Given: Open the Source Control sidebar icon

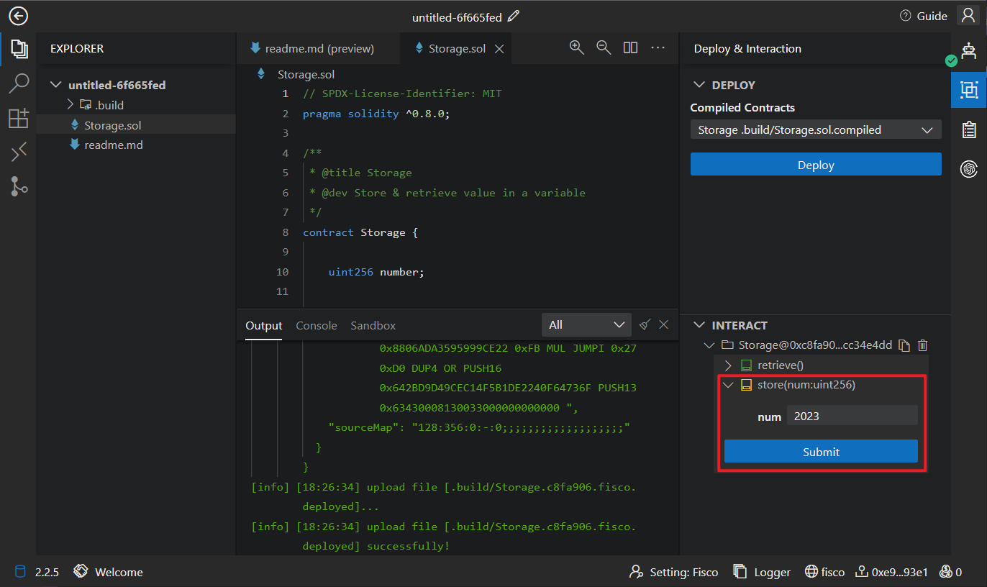Looking at the screenshot, I should point(18,186).
